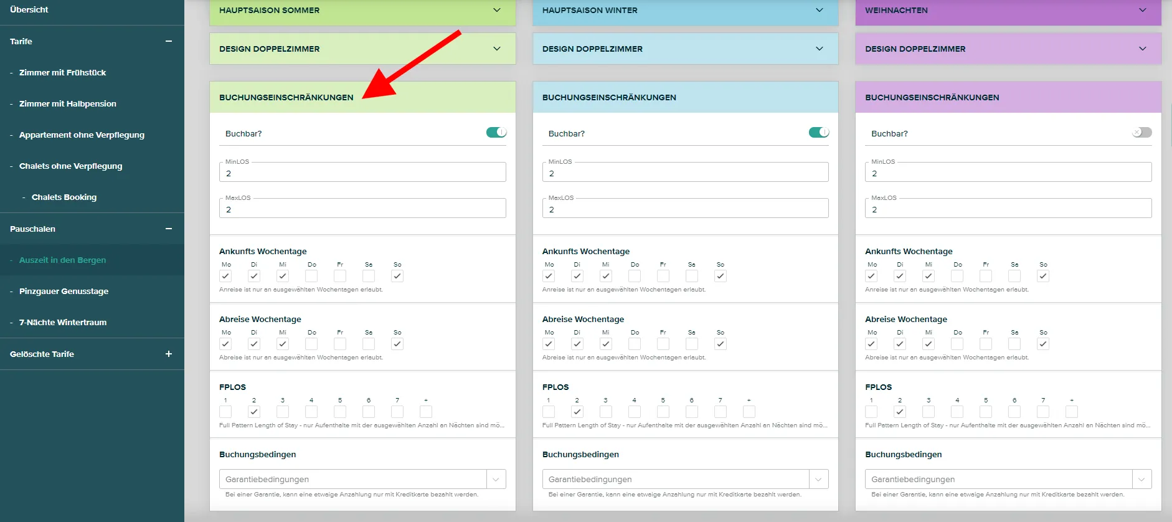Viewport: 1172px width, 522px height.
Task: Open Übersicht in the sidebar
Action: 29,9
